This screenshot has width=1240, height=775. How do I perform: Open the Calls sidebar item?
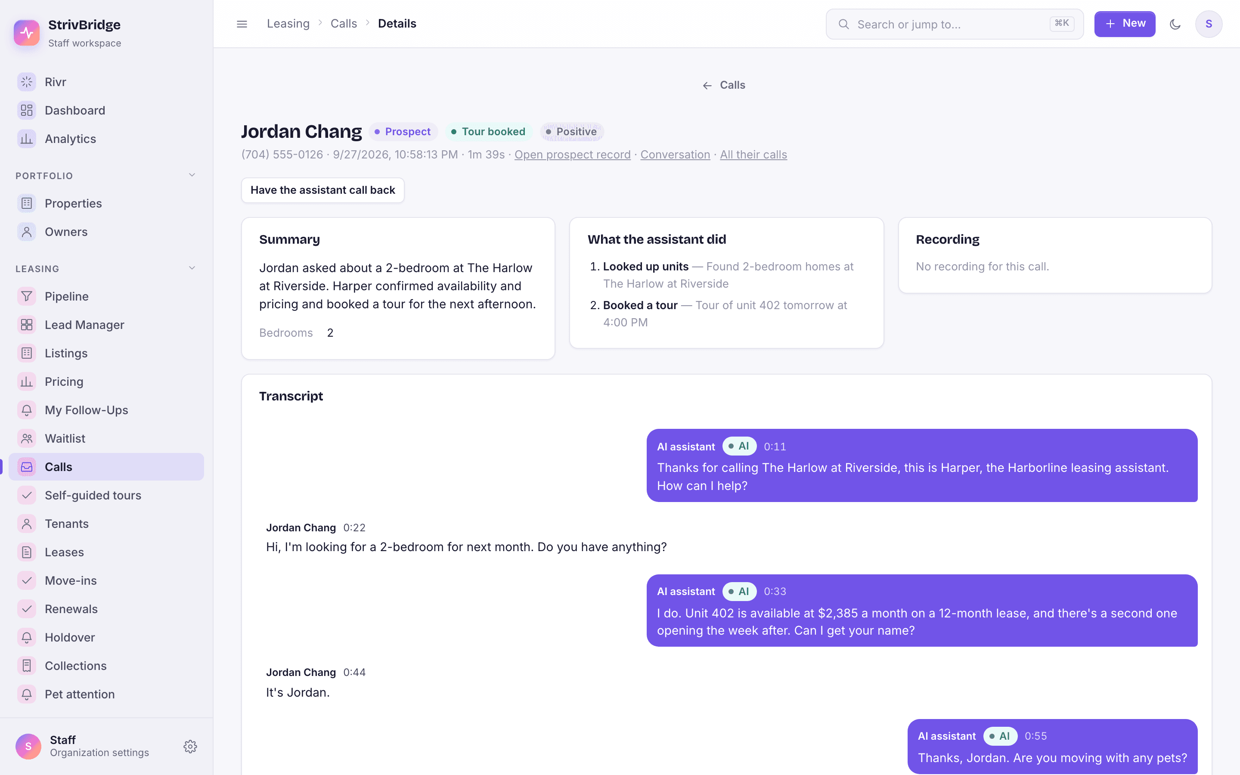(x=106, y=467)
